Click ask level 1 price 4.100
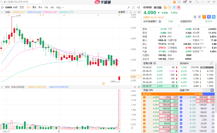 [192, 97]
